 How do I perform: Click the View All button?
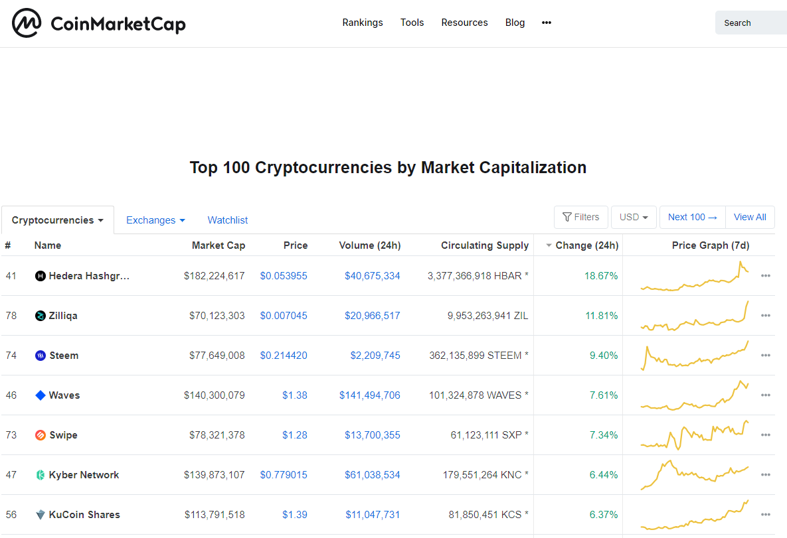tap(750, 217)
